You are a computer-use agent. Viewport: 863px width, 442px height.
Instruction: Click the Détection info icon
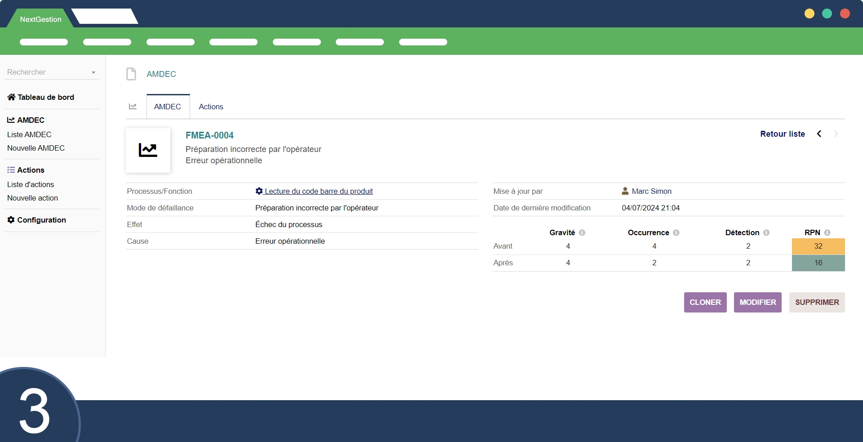(x=766, y=232)
